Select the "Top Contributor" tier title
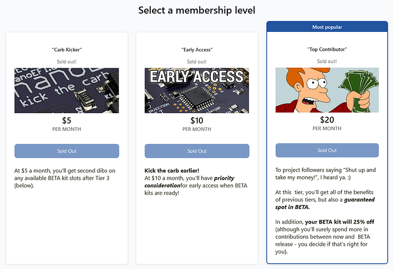This screenshot has width=393, height=269. (x=327, y=49)
